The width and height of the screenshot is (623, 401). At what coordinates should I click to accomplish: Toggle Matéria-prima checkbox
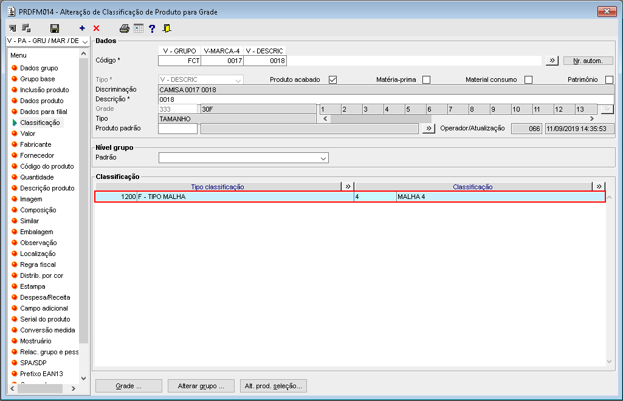[x=426, y=79]
